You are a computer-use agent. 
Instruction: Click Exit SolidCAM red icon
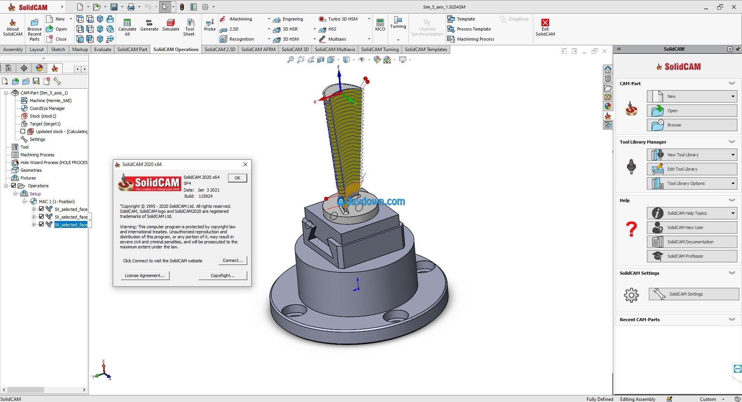pos(545,22)
